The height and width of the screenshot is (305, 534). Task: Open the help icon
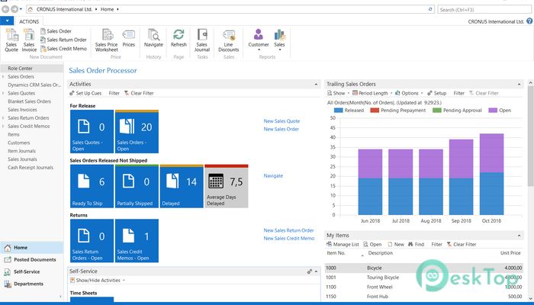click(529, 21)
